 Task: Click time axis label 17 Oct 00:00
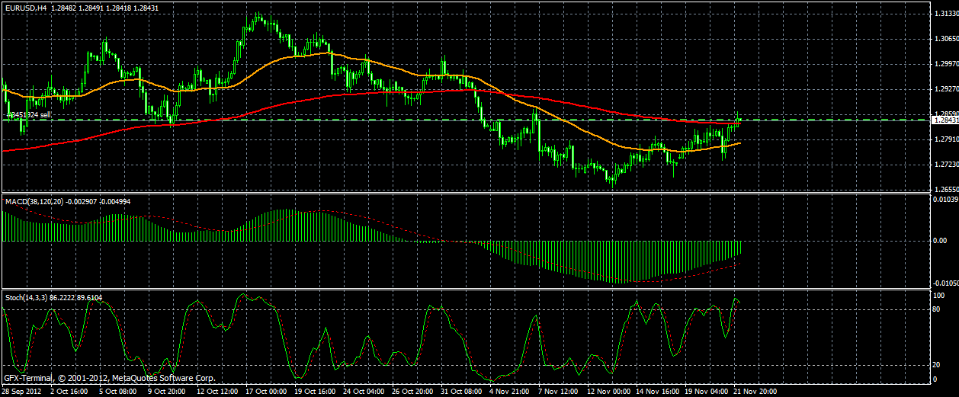click(x=268, y=391)
